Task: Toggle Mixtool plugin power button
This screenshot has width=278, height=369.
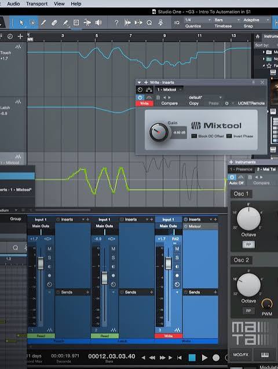Action: (x=140, y=97)
